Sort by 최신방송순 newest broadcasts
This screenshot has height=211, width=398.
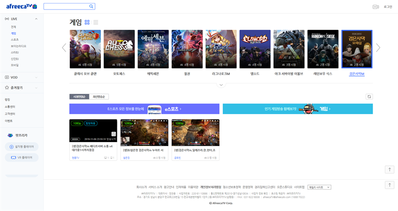tap(100, 97)
